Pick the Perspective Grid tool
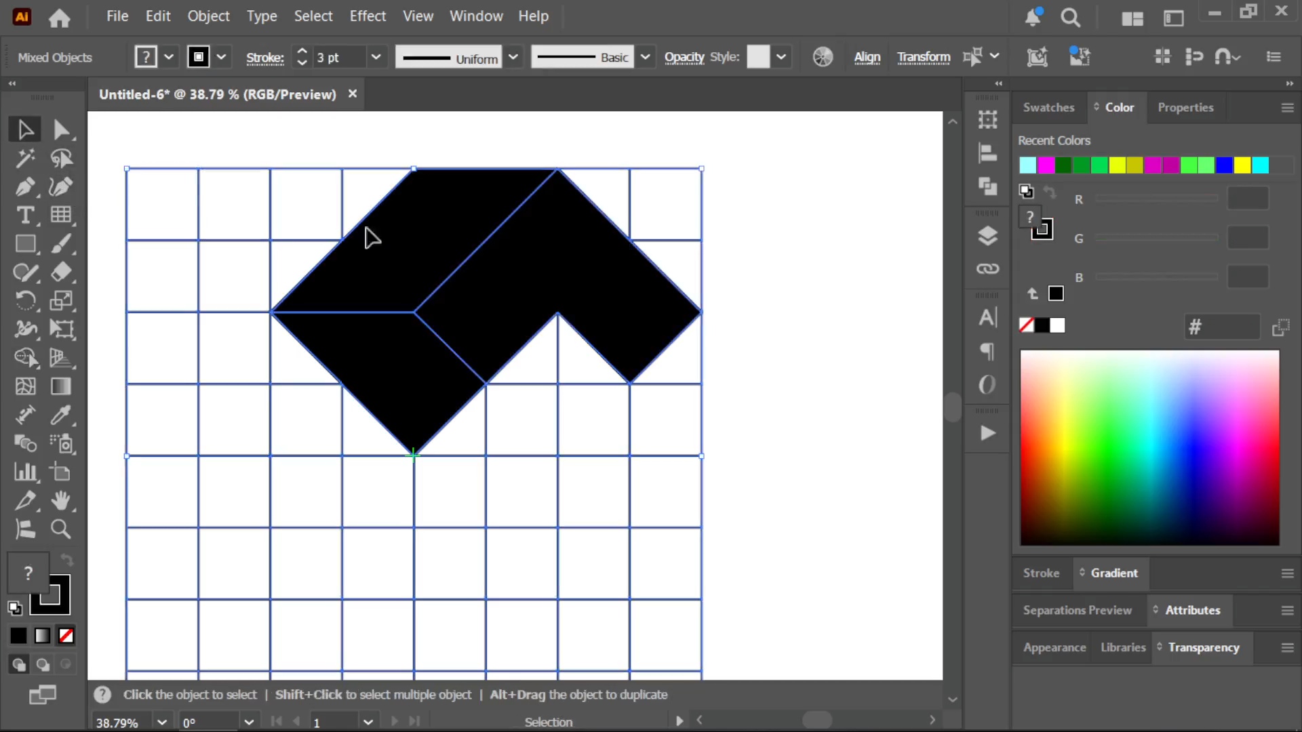 (61, 358)
